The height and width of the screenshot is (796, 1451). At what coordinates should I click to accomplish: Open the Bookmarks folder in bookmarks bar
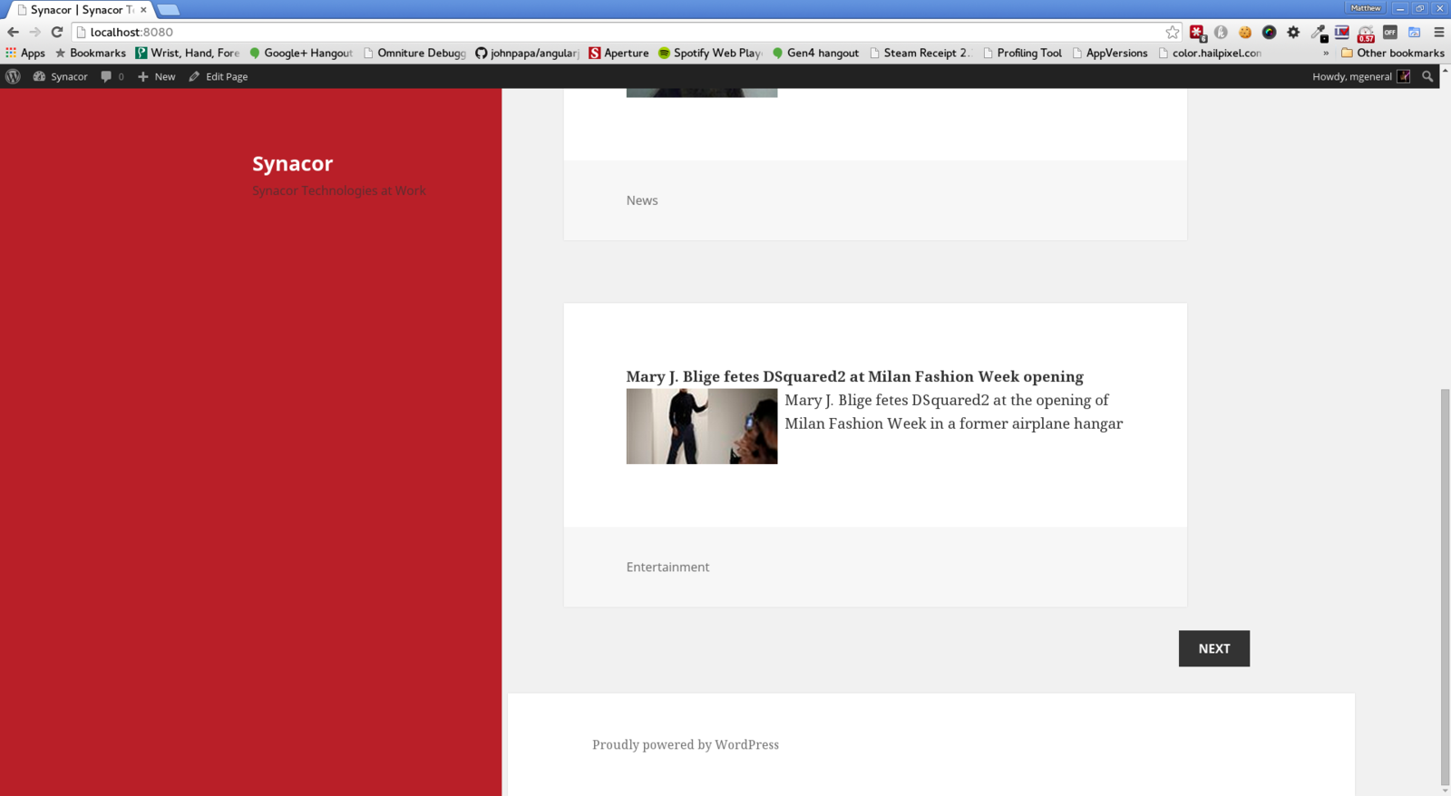pyautogui.click(x=91, y=53)
